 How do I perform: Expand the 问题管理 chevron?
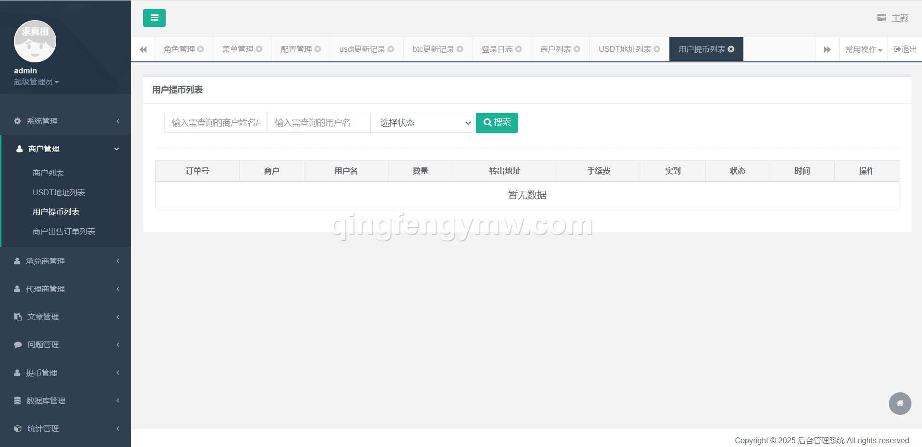[118, 344]
